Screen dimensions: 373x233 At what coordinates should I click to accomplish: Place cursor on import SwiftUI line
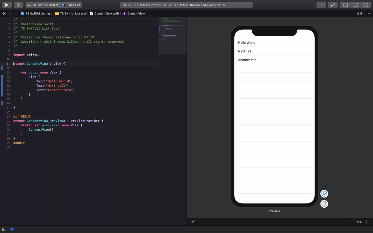[x=27, y=55]
